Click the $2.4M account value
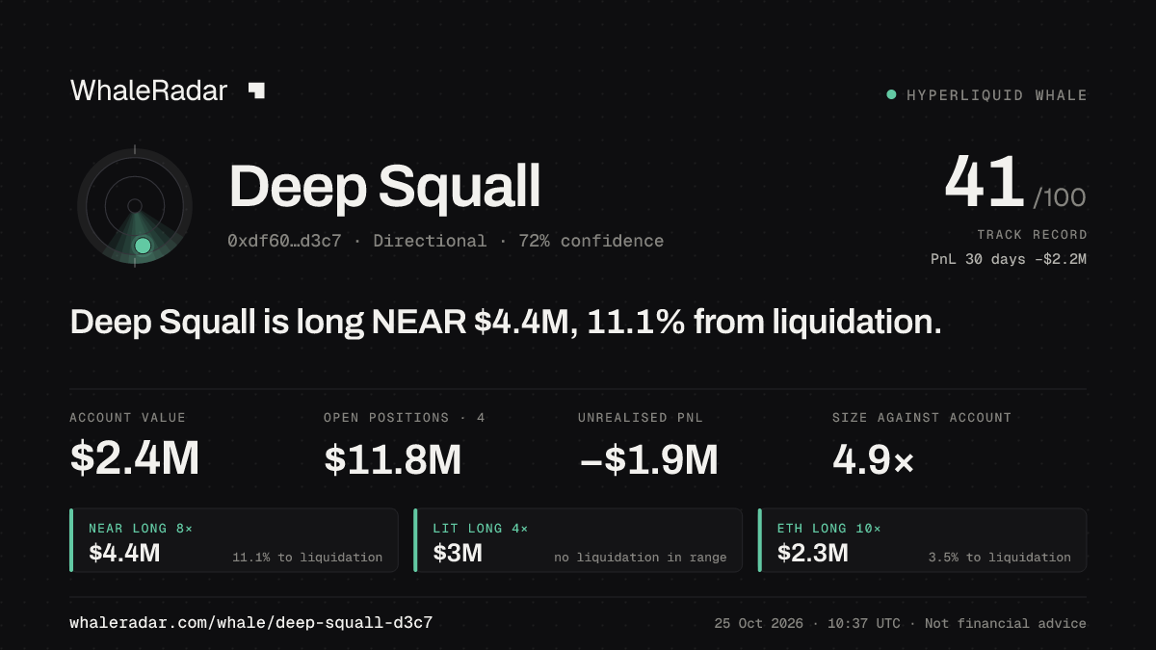The width and height of the screenshot is (1156, 650). click(135, 459)
